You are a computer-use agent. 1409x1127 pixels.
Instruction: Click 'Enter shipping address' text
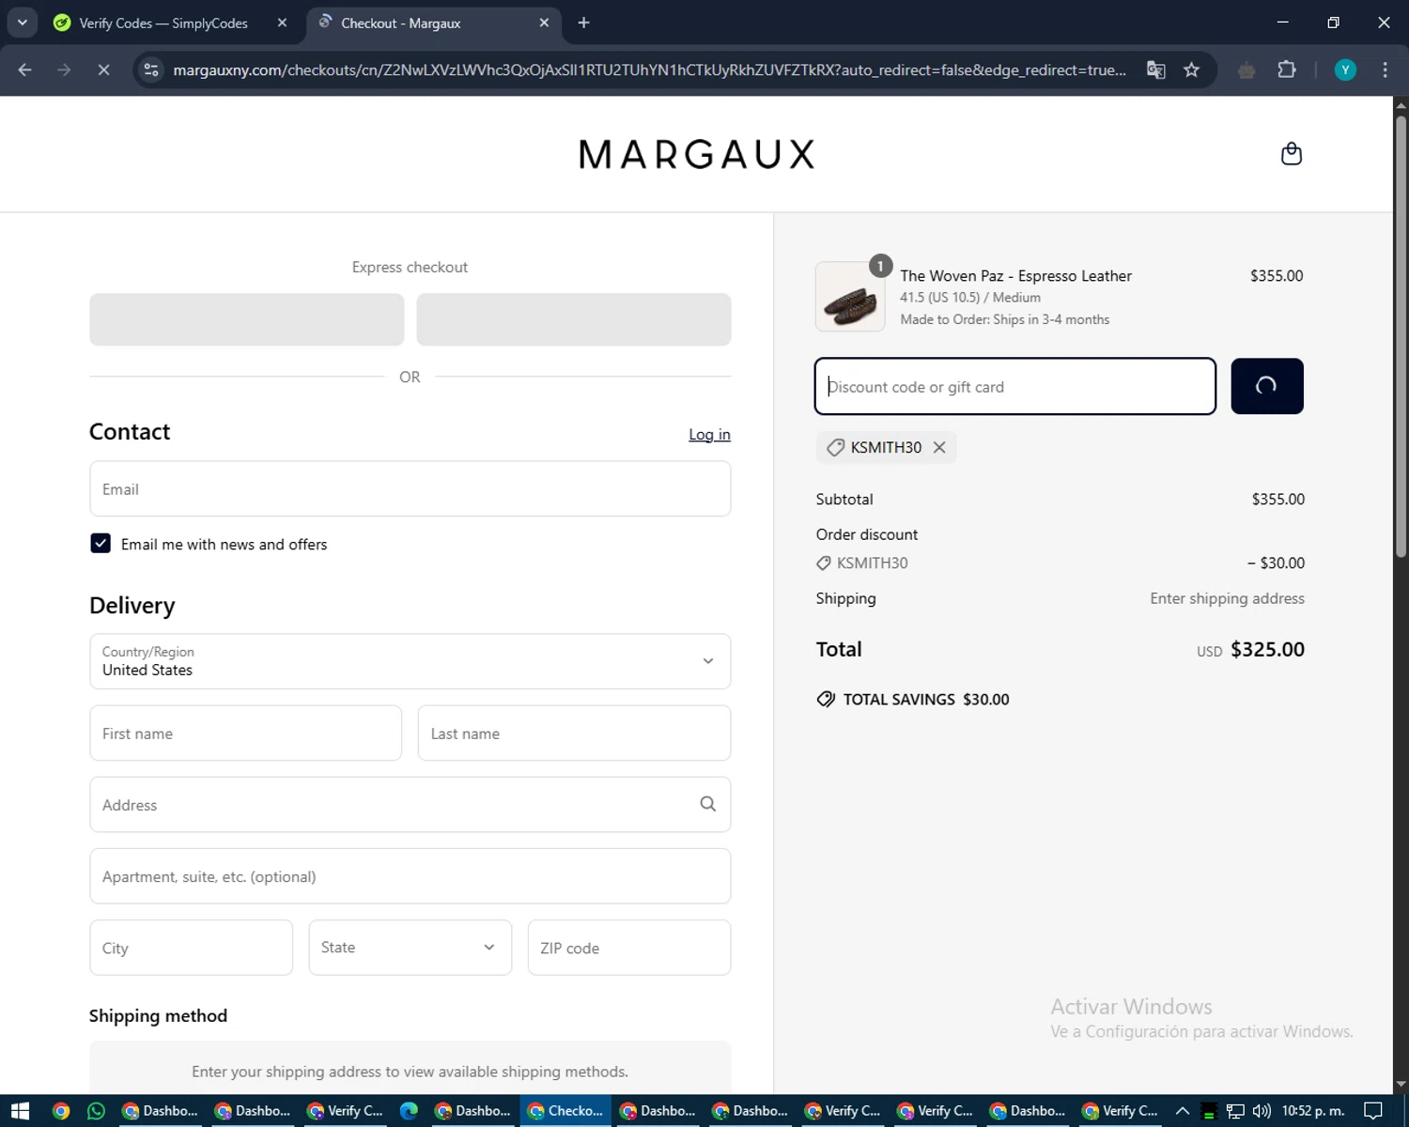pyautogui.click(x=1227, y=598)
